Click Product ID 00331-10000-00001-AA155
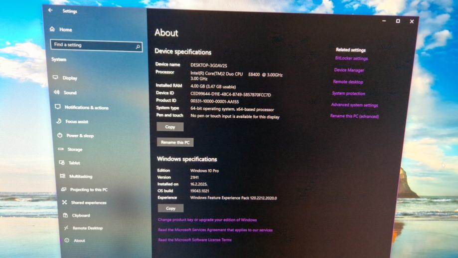 click(x=215, y=101)
